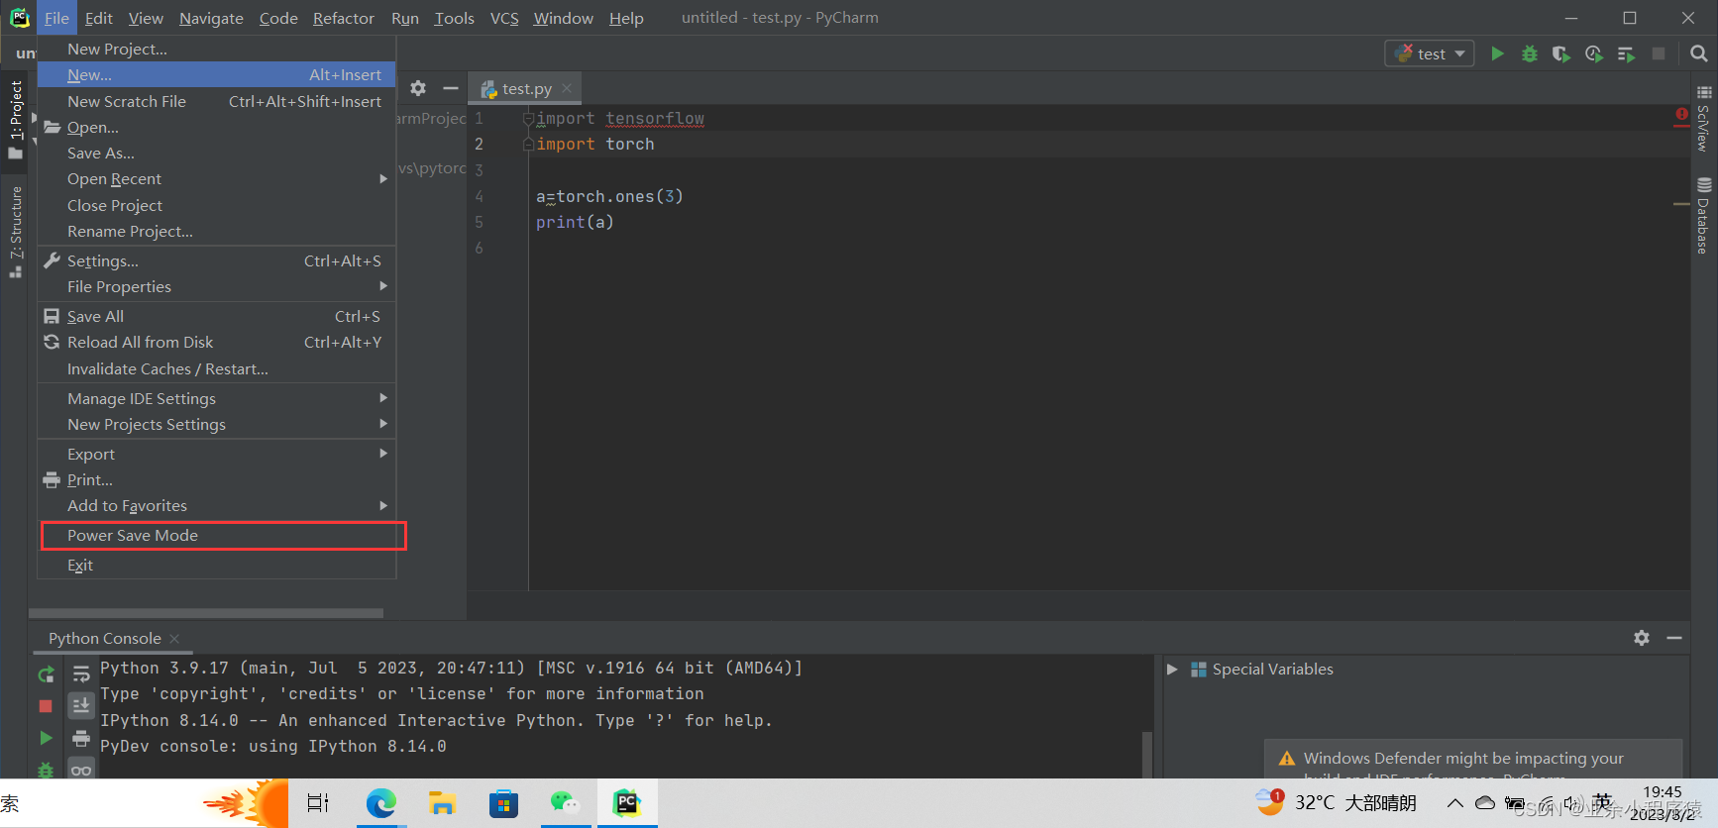Viewport: 1718px width, 828px height.
Task: Select Reload All from Disk
Action: [216, 343]
